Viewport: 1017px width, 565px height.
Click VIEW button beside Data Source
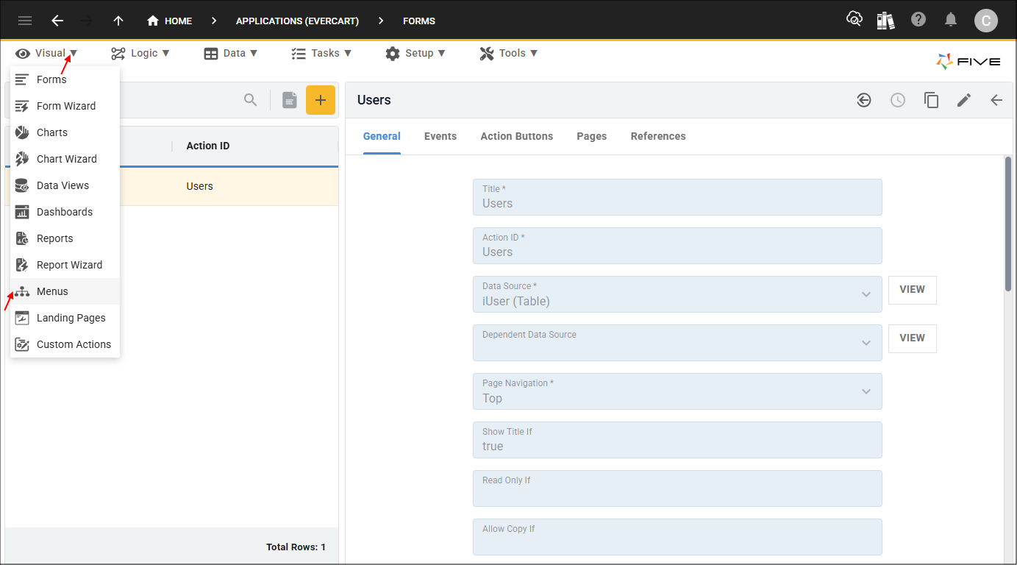tap(912, 290)
